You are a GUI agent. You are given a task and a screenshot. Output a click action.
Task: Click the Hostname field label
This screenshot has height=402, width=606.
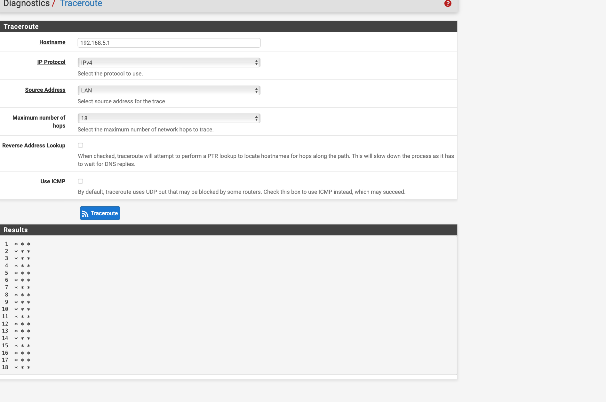(x=52, y=42)
